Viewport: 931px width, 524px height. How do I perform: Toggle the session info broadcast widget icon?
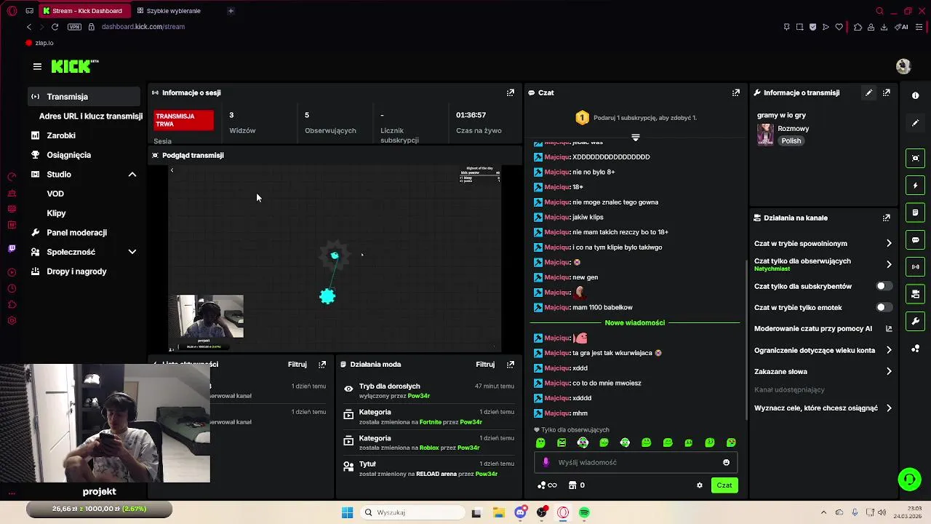pyautogui.click(x=915, y=267)
